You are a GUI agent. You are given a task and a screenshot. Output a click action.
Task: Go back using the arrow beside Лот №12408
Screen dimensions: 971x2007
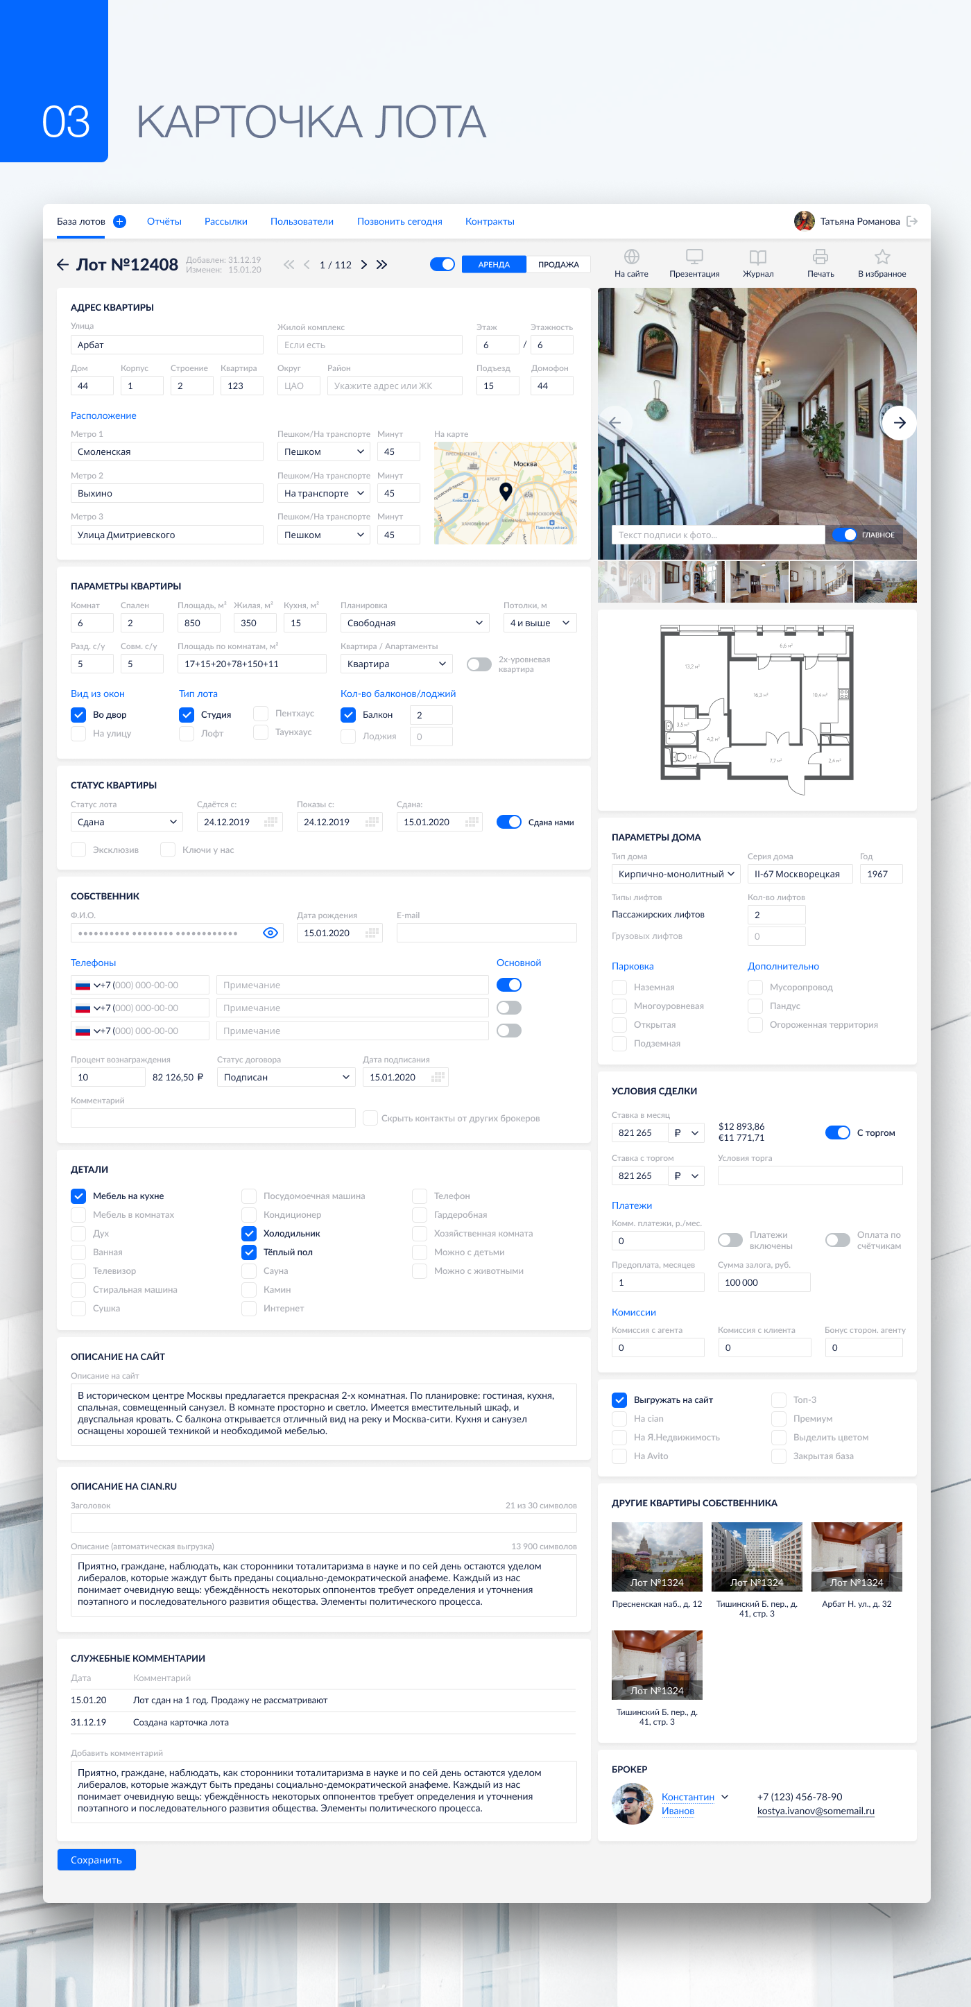[x=62, y=265]
